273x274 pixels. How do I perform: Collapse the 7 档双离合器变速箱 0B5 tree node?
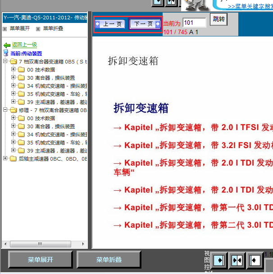(5, 61)
